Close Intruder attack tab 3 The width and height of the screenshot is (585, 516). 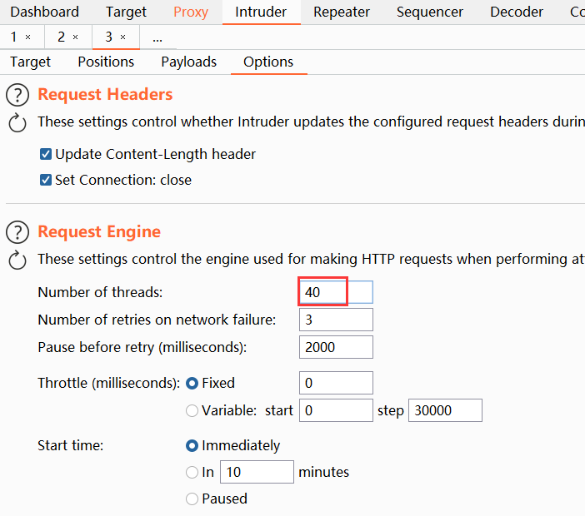tap(122, 37)
